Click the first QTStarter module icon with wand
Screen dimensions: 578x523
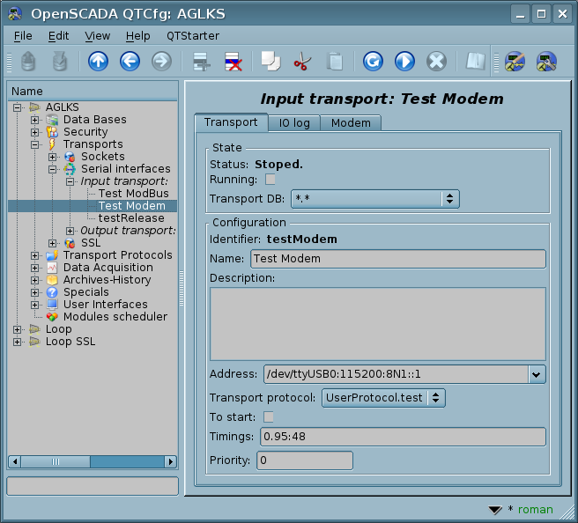pyautogui.click(x=515, y=61)
